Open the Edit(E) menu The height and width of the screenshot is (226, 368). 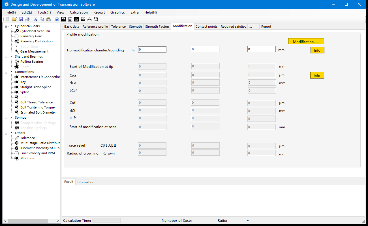pos(27,12)
